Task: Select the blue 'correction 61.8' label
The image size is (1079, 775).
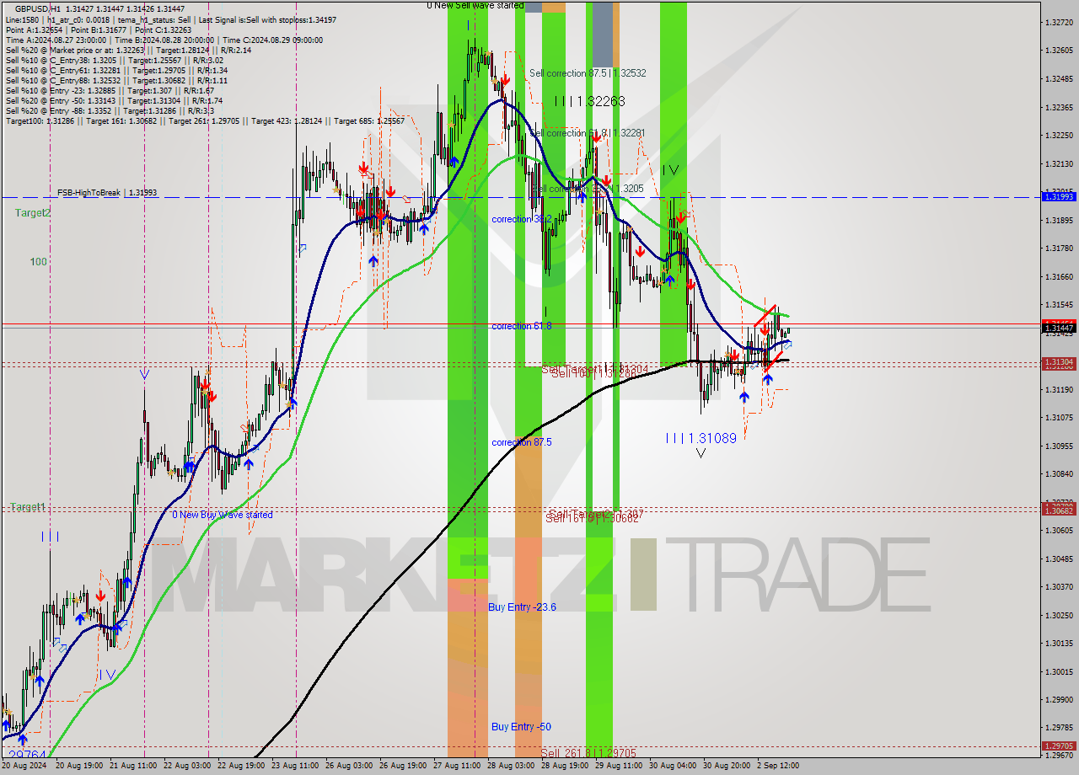Action: tap(522, 326)
